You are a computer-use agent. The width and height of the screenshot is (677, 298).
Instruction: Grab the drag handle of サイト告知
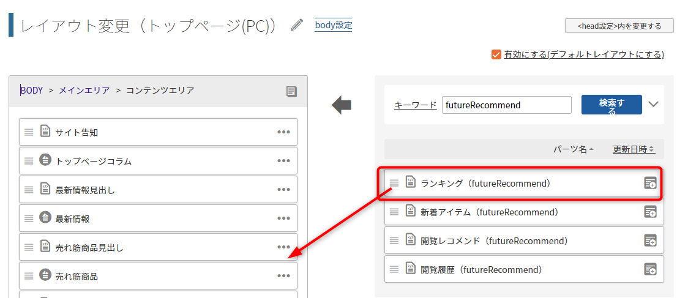(x=29, y=133)
